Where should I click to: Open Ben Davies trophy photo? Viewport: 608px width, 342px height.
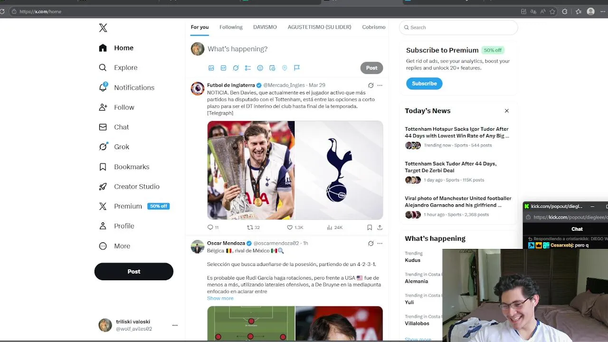(x=251, y=170)
